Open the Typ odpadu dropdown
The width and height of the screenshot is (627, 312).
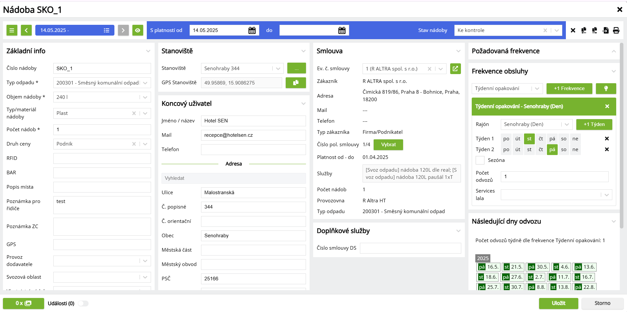coord(145,83)
